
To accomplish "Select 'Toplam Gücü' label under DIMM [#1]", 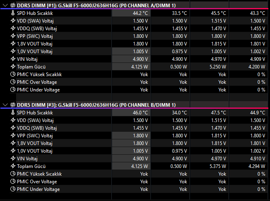I will pyautogui.click(x=31, y=67).
